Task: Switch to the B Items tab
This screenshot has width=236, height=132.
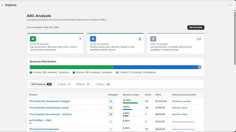Action: click(x=83, y=84)
